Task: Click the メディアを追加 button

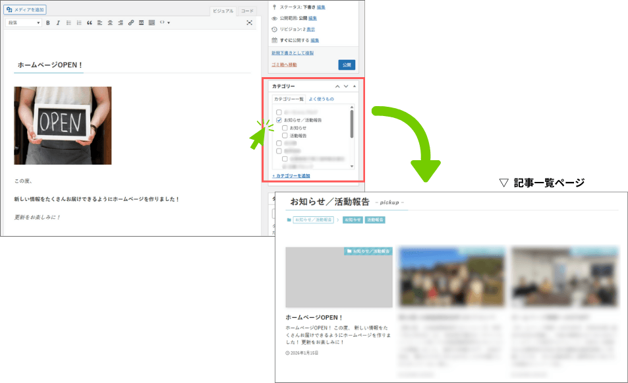Action: point(26,10)
